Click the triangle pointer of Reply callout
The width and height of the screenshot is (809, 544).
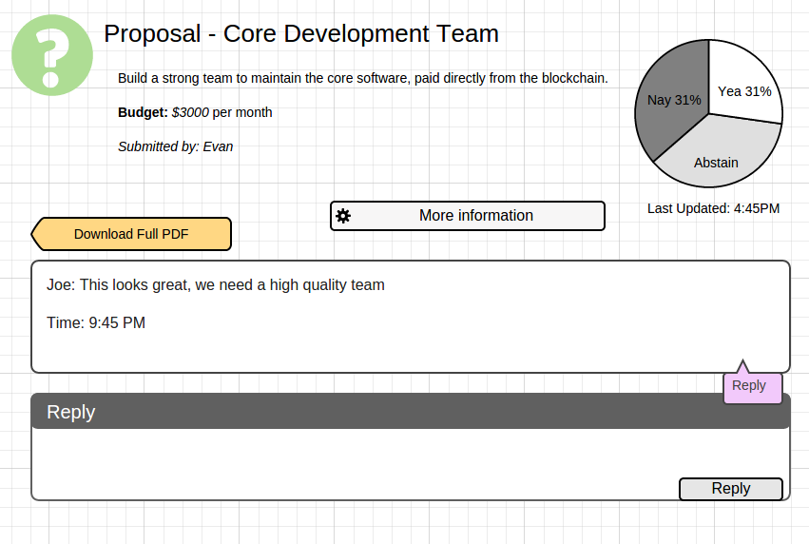tap(742, 367)
